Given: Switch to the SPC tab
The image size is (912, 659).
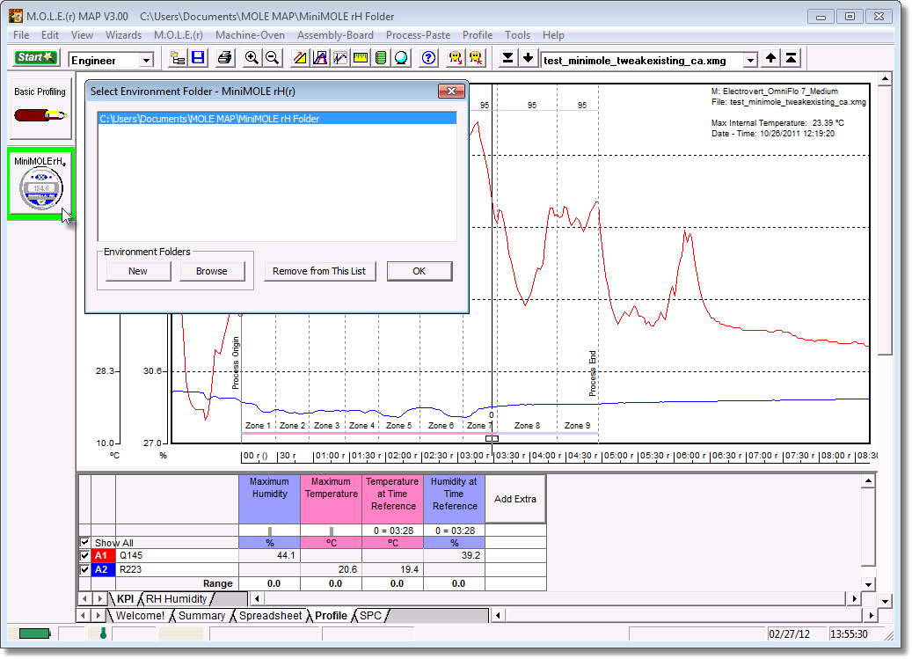Looking at the screenshot, I should tap(370, 615).
